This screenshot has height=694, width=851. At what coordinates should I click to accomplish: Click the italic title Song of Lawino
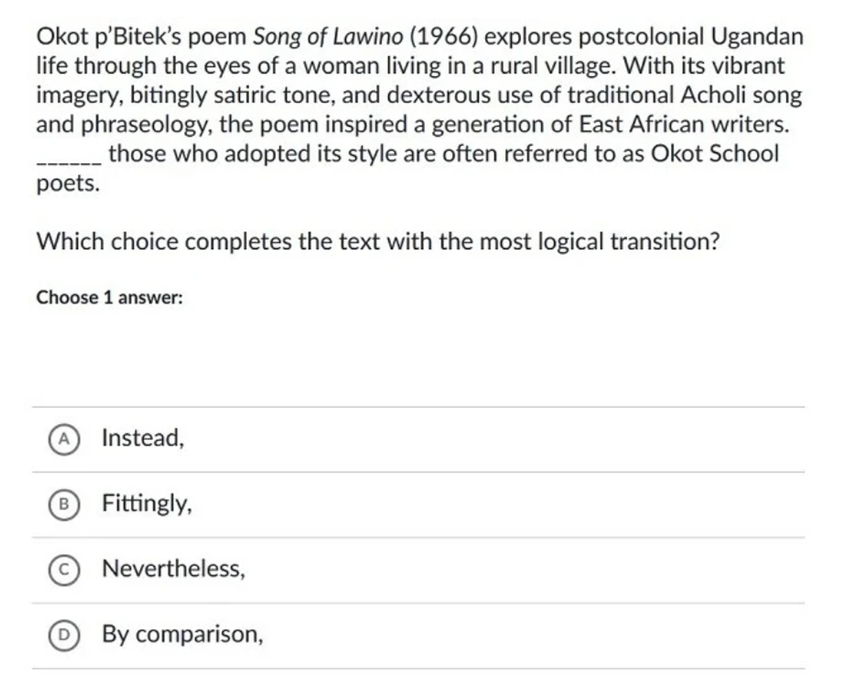click(328, 37)
